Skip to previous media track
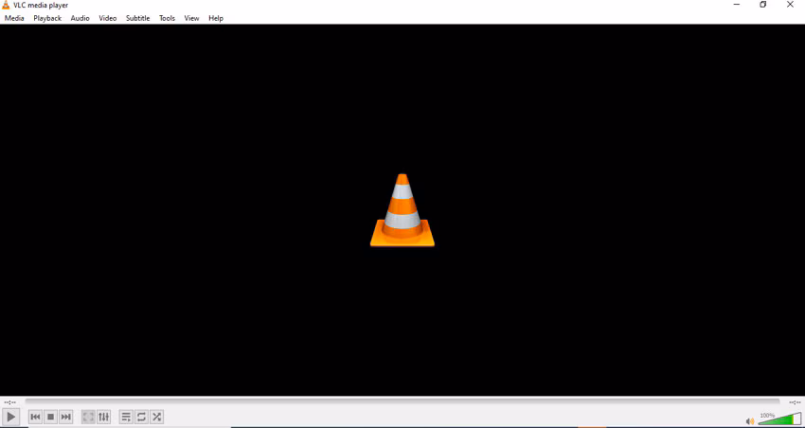The height and width of the screenshot is (428, 805). pos(35,418)
